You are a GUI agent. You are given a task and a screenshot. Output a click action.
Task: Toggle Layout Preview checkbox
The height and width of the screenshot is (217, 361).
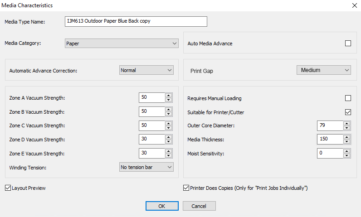(8, 188)
